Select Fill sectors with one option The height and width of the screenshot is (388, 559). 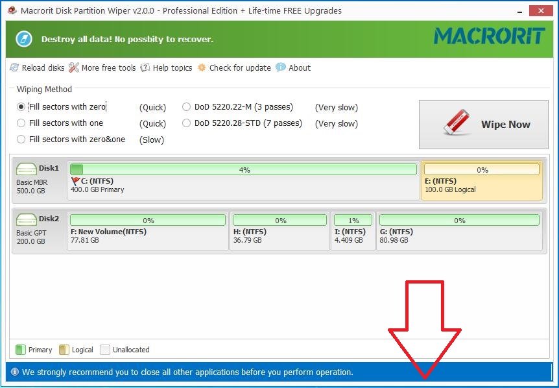click(21, 123)
